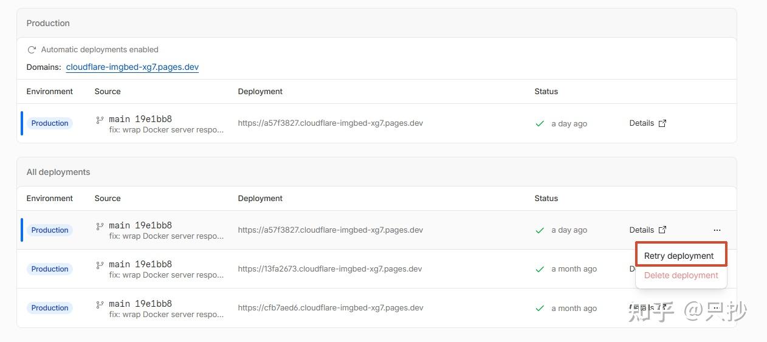Click "main 19e1bb8" in the cfb7aed6 row
This screenshot has width=767, height=342.
(140, 303)
